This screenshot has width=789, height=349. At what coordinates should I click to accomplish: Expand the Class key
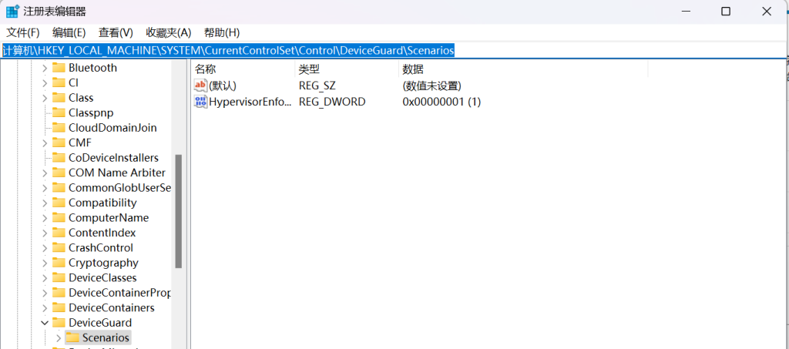click(x=44, y=98)
